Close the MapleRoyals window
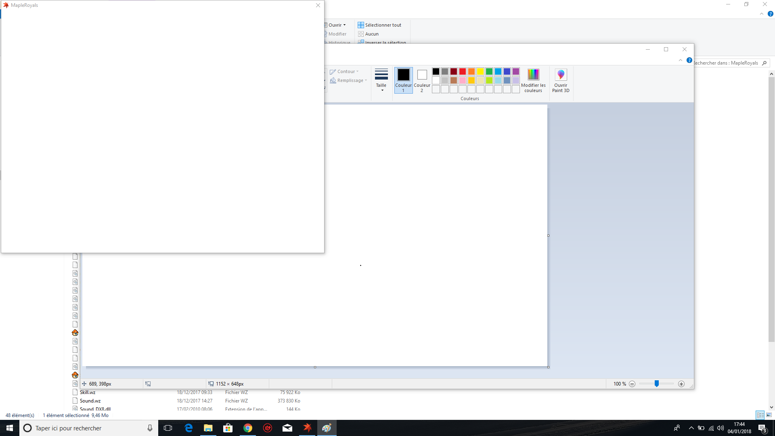This screenshot has height=436, width=775. click(x=318, y=5)
